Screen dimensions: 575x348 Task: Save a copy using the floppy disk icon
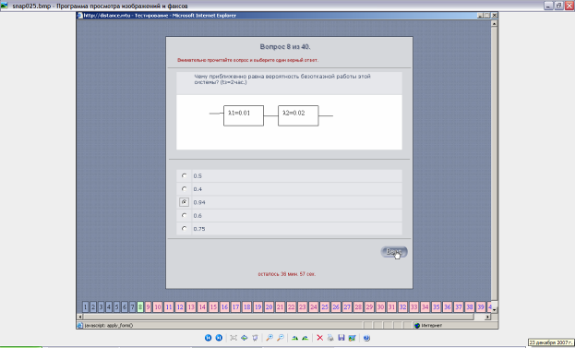tap(341, 338)
